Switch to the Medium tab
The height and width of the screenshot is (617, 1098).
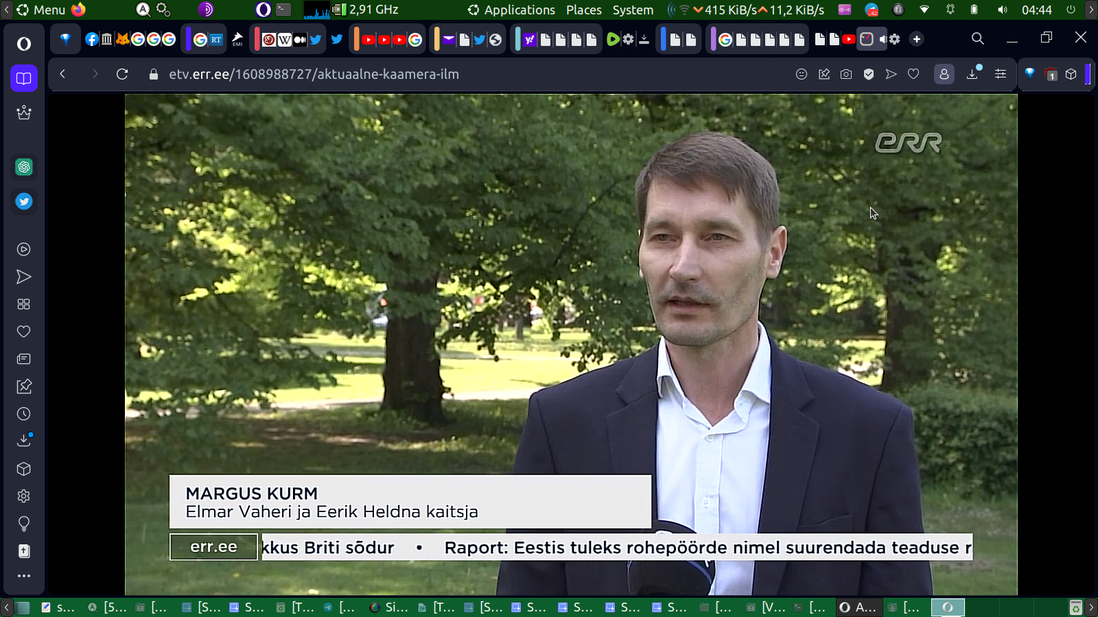click(300, 39)
